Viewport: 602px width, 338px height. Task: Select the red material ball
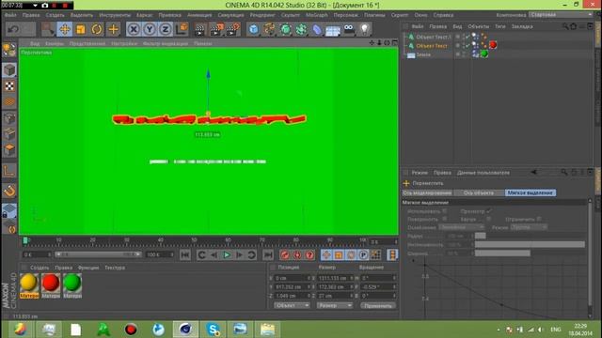(x=51, y=283)
